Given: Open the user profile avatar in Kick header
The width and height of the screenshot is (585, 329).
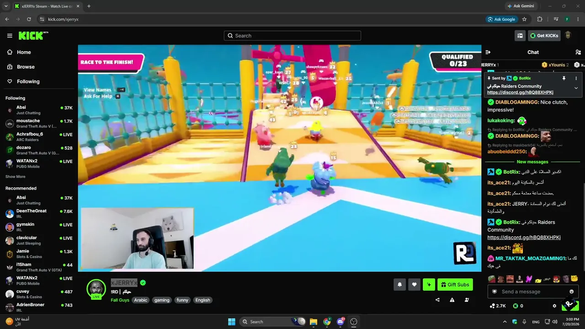Looking at the screenshot, I should click(x=568, y=36).
